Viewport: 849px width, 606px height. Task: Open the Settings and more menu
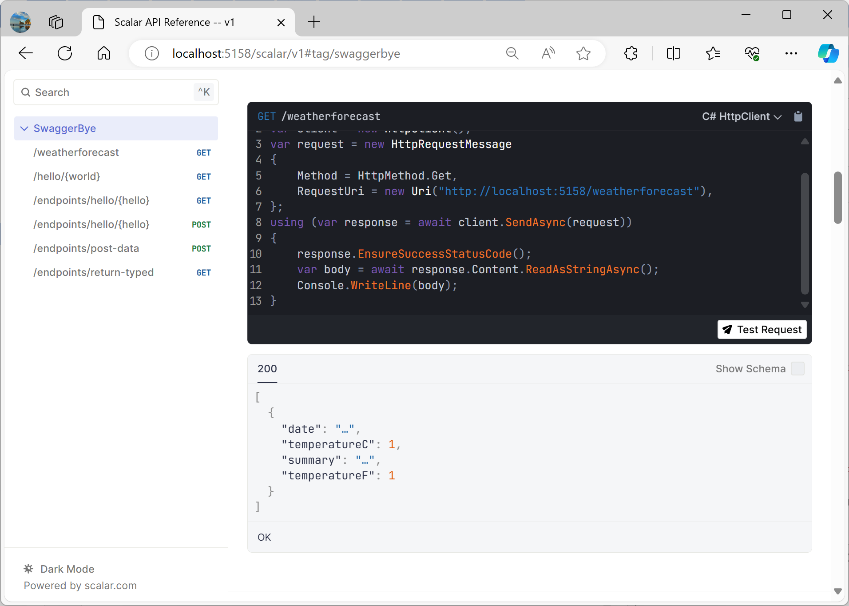pos(791,54)
